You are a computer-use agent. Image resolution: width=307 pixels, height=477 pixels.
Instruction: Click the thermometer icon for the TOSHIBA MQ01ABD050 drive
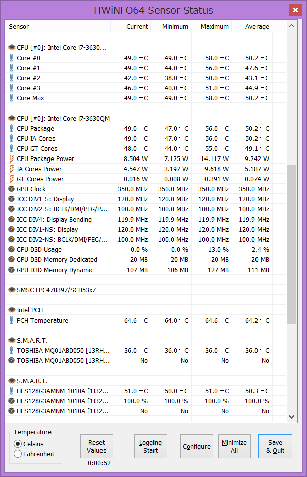11,350
